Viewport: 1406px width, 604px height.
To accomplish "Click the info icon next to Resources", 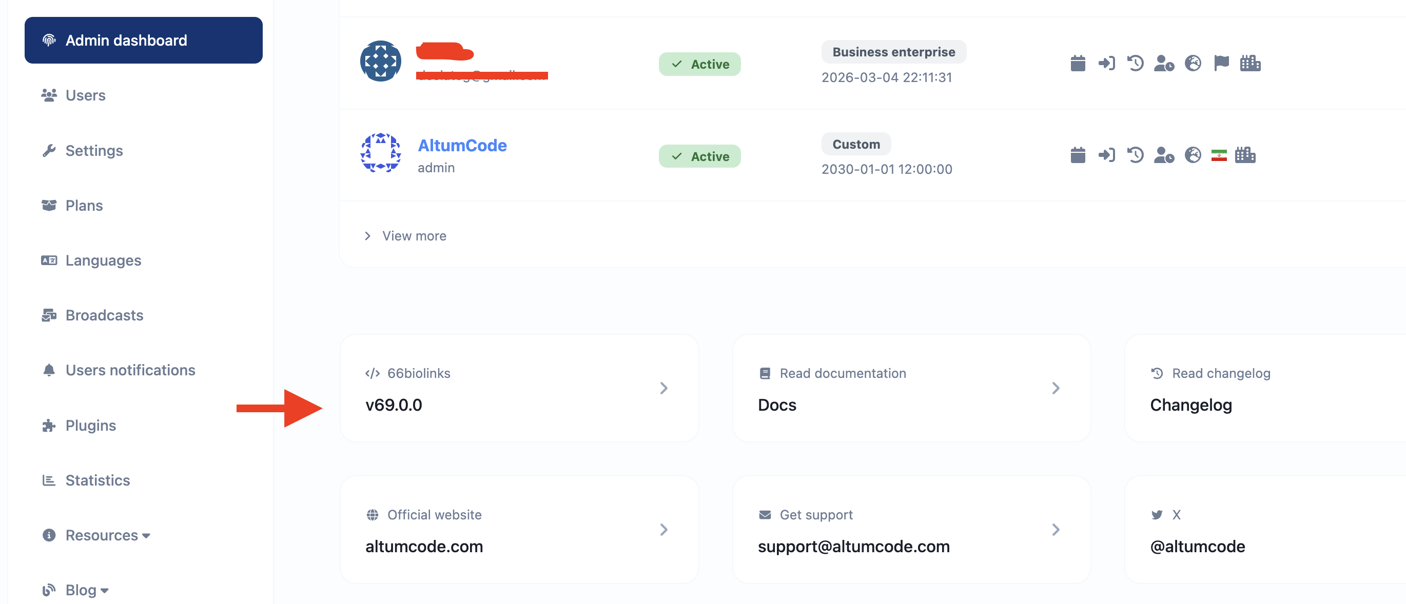I will [x=49, y=535].
